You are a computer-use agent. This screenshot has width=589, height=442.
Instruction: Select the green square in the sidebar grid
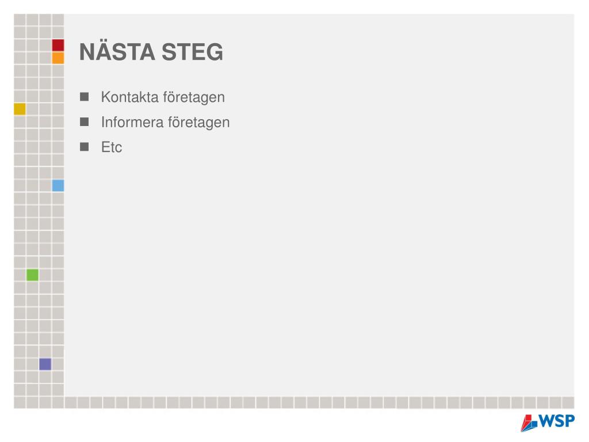click(32, 275)
